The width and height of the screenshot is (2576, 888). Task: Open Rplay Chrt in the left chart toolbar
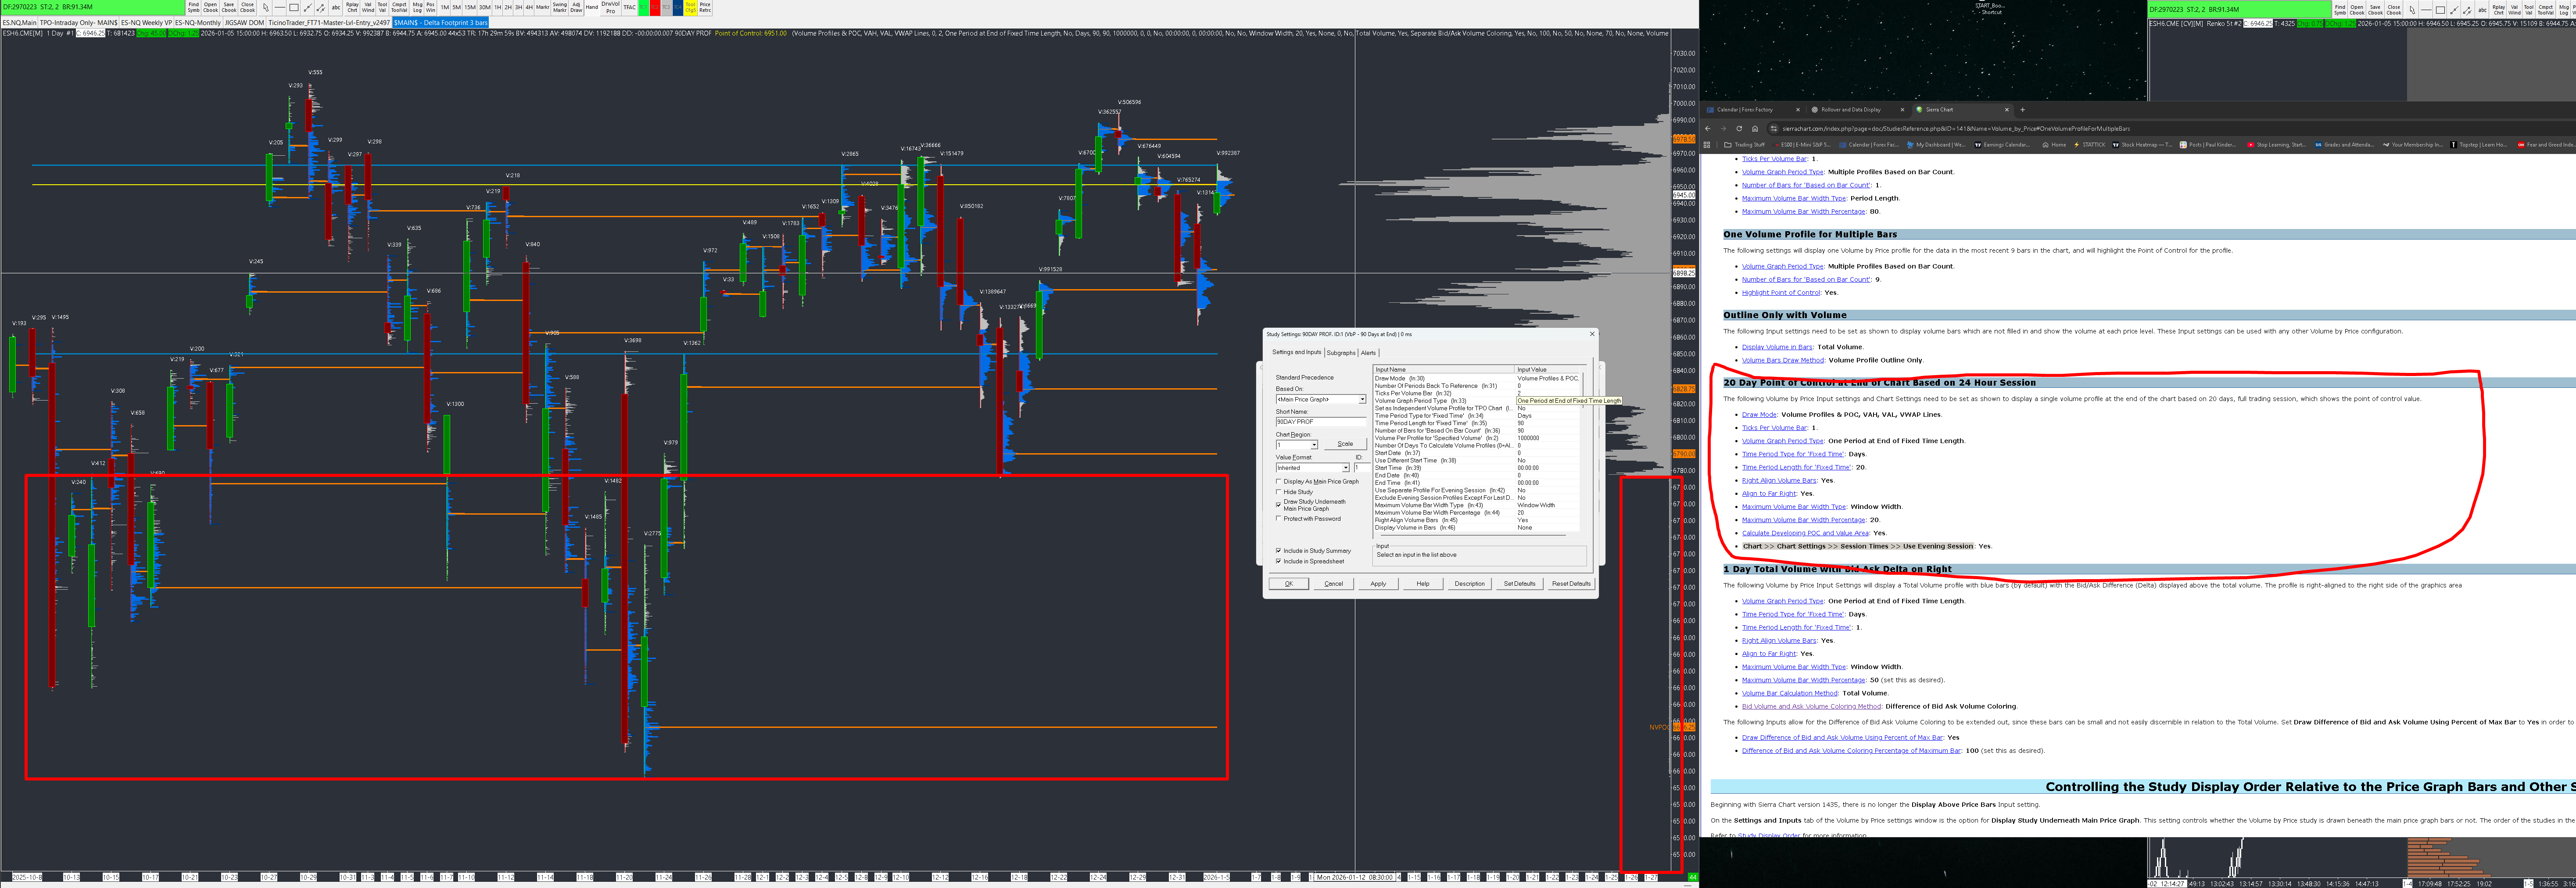pyautogui.click(x=352, y=7)
